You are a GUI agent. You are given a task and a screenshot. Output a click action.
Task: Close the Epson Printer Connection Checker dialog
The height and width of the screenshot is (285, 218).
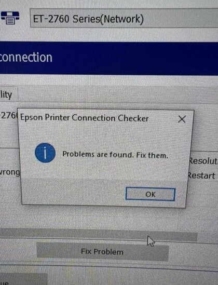(x=182, y=119)
